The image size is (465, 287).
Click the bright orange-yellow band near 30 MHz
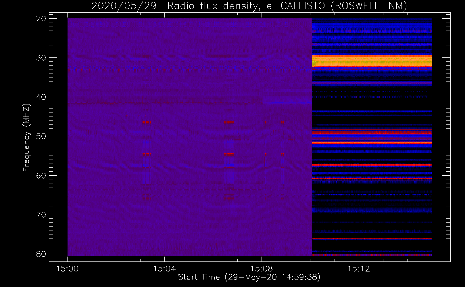pos(372,61)
